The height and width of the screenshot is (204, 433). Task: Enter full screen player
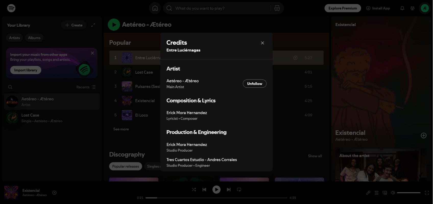pyautogui.click(x=427, y=193)
